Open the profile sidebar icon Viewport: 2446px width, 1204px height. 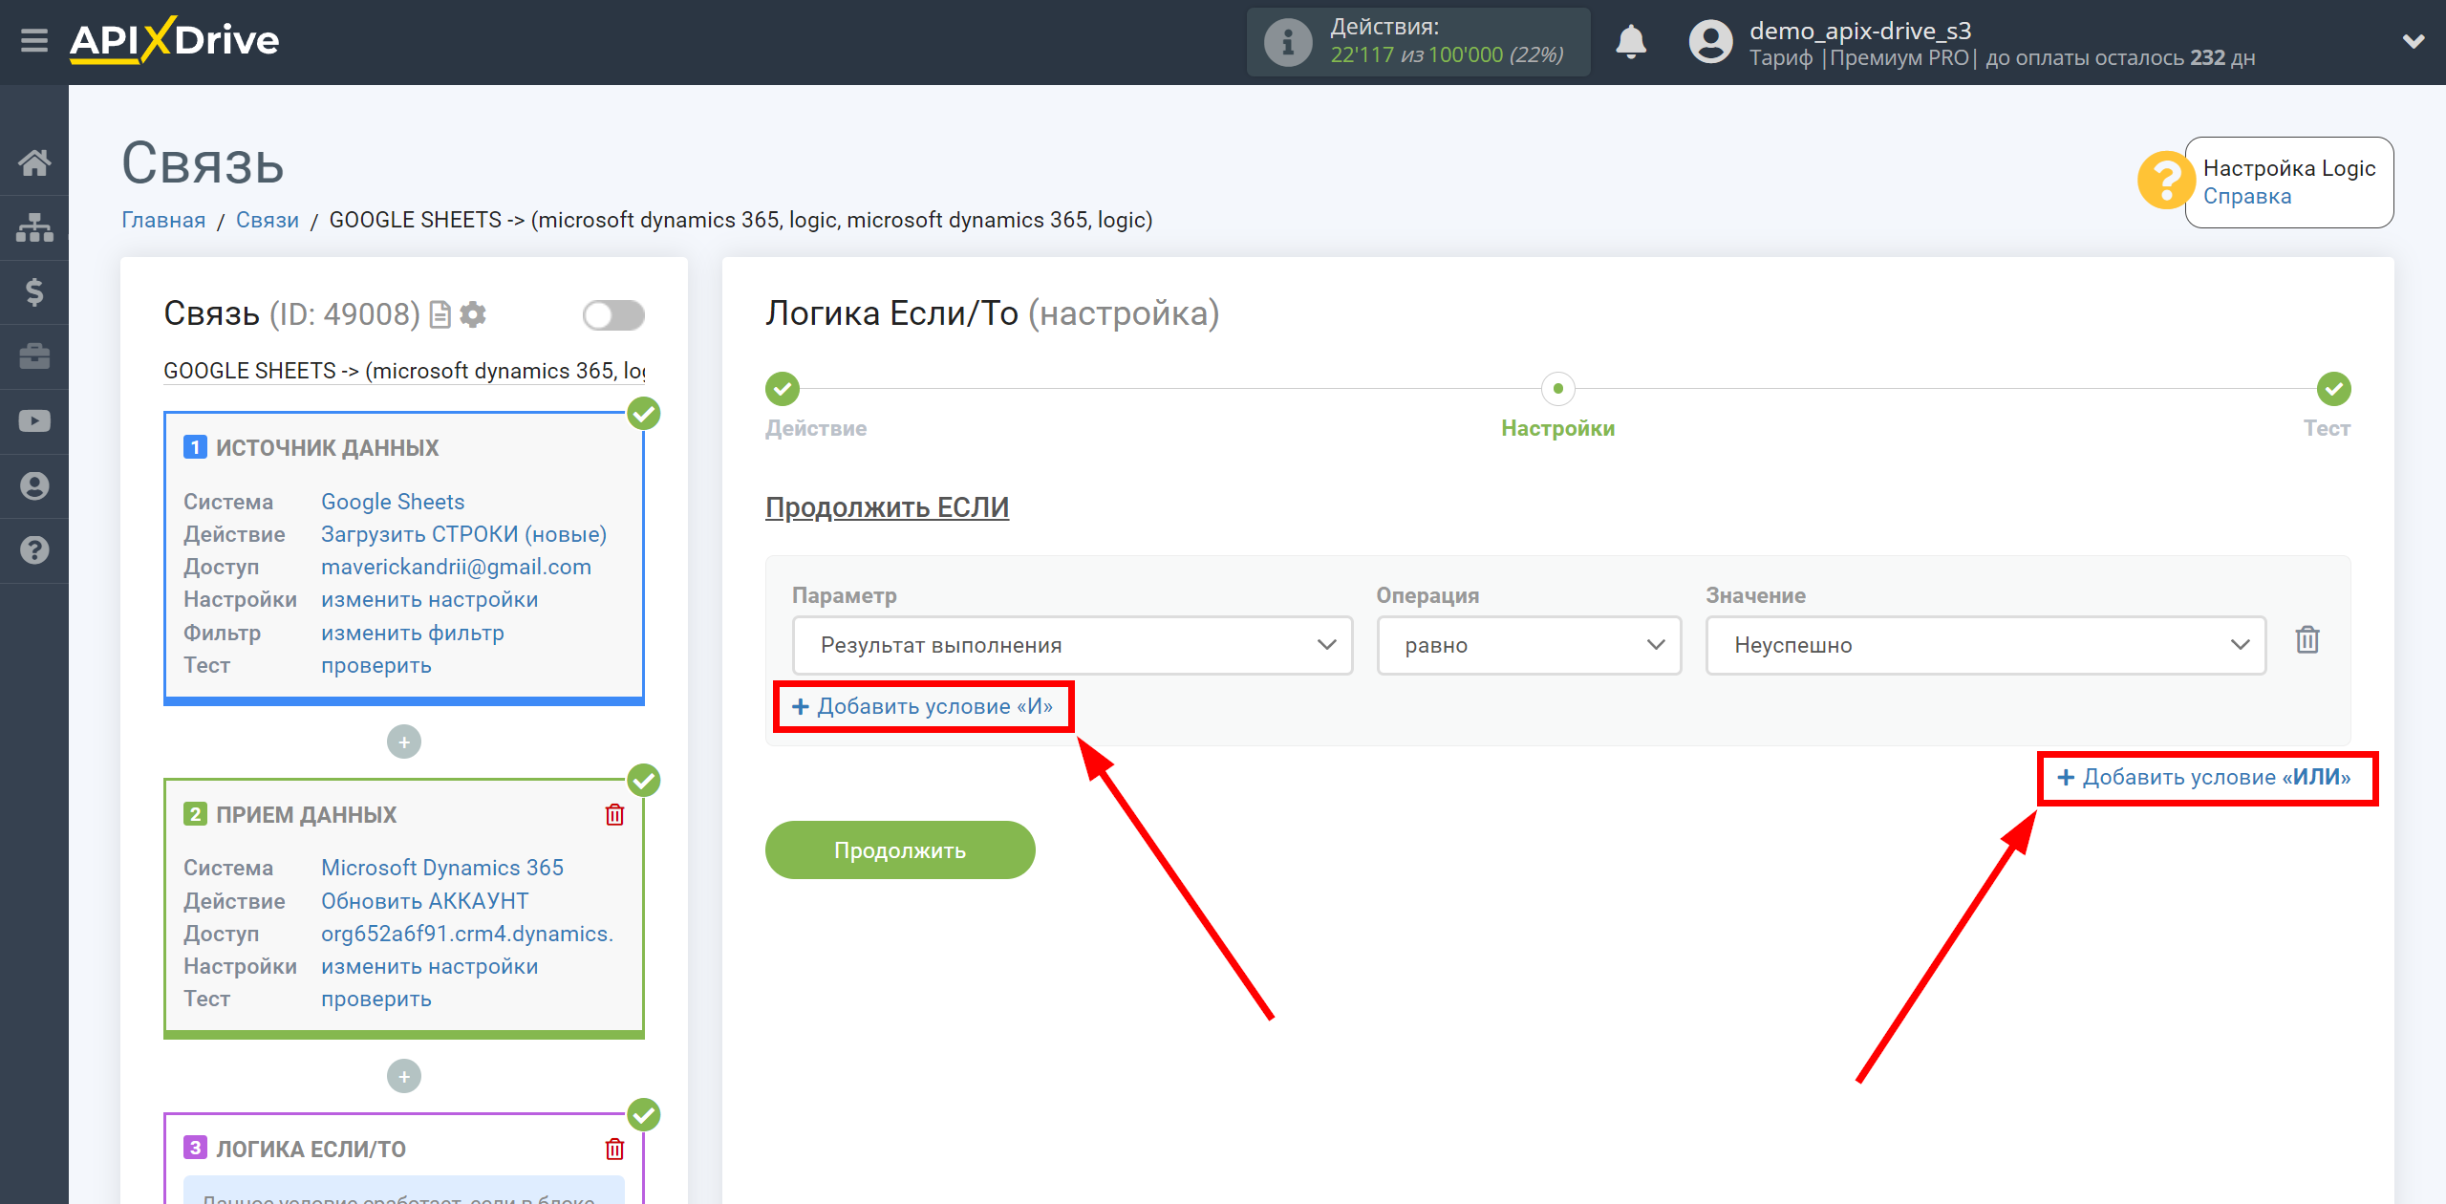coord(34,485)
